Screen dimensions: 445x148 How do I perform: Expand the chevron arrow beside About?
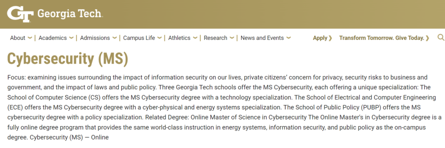pyautogui.click(x=30, y=38)
